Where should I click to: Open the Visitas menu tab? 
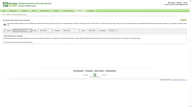[34, 11]
